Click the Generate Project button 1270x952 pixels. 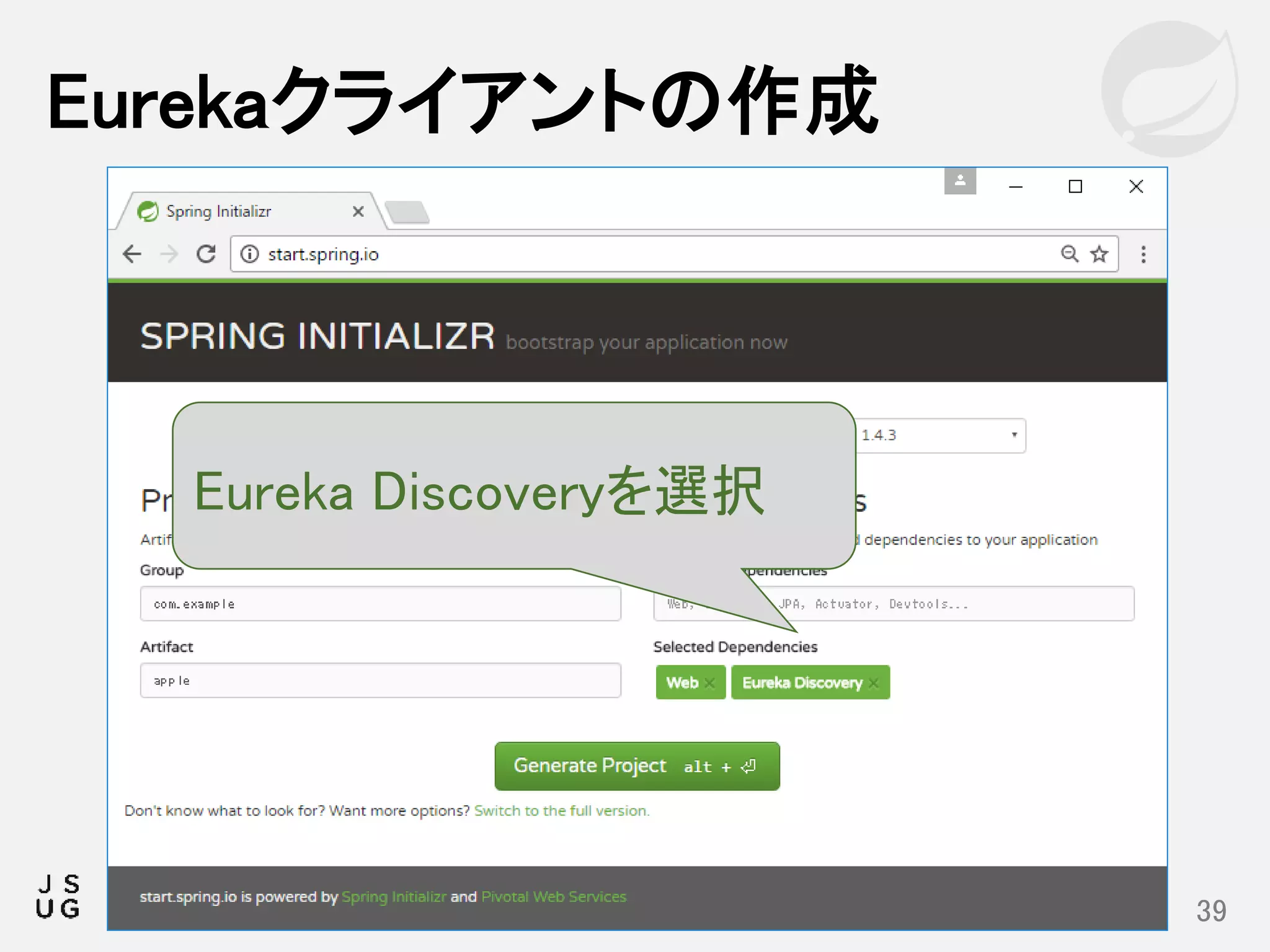click(637, 766)
